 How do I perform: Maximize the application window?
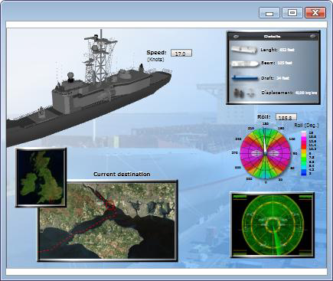(x=292, y=12)
